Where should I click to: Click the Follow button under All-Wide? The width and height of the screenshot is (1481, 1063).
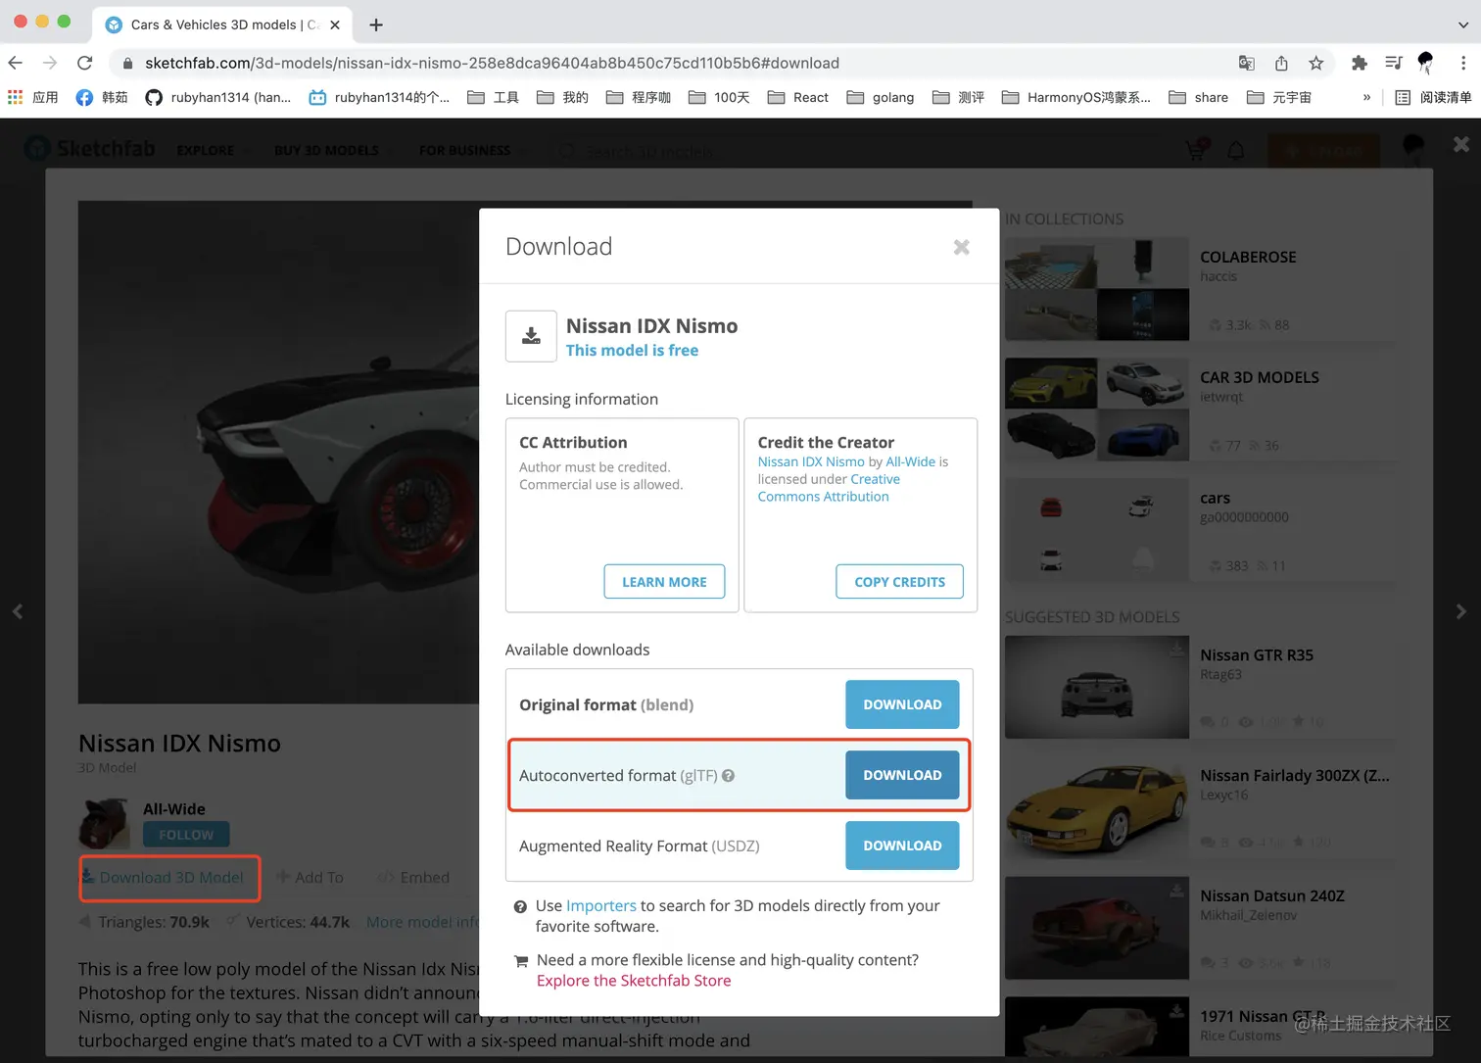pyautogui.click(x=186, y=835)
